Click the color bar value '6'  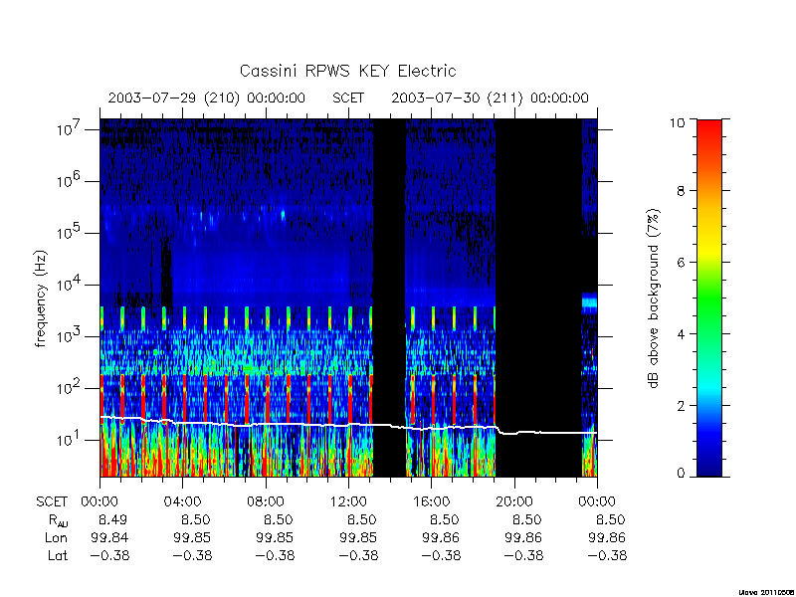(681, 263)
